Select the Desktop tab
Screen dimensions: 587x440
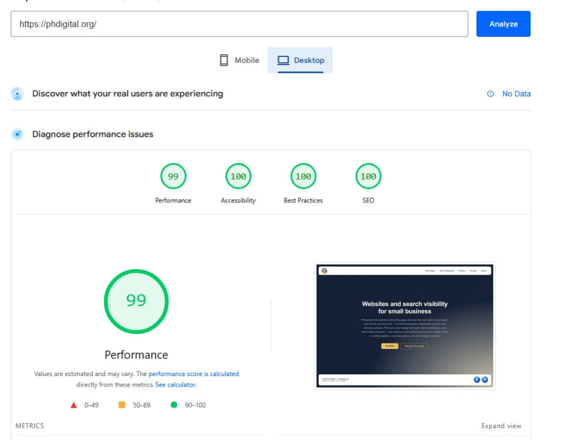[300, 60]
